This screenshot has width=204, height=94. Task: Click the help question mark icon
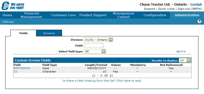pyautogui.click(x=199, y=22)
